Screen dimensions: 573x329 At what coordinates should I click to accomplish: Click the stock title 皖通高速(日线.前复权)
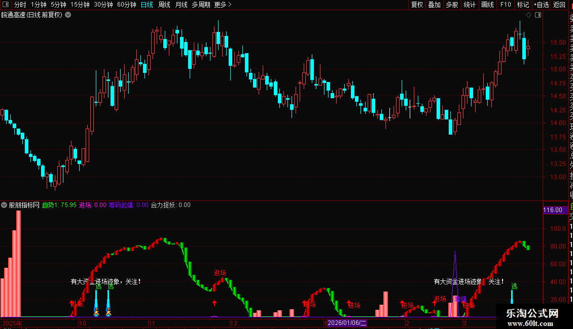click(32, 15)
